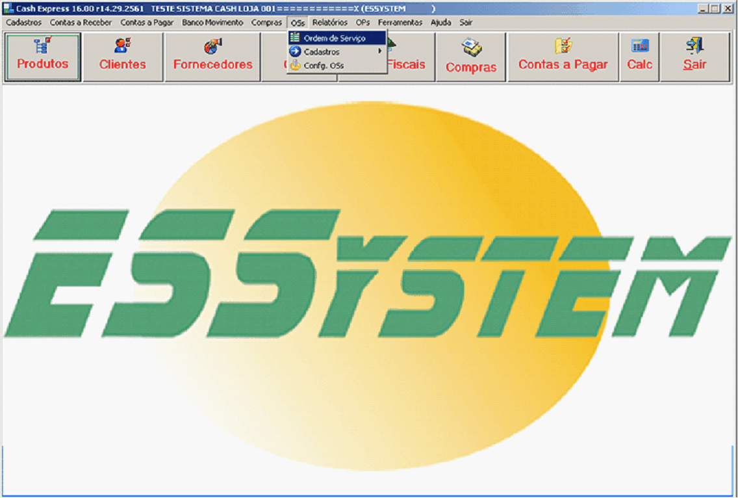This screenshot has width=738, height=498.
Task: Open the Ferramentas menu
Action: 400,23
